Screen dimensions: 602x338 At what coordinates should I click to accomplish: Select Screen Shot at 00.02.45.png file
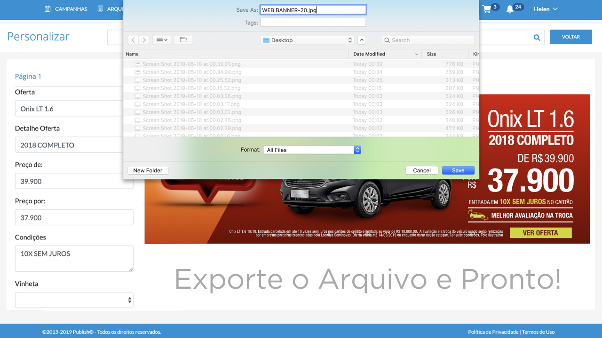tap(301, 120)
